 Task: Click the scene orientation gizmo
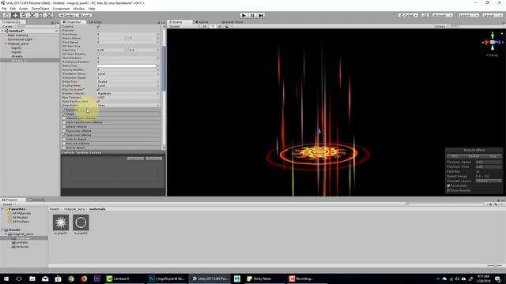492,42
